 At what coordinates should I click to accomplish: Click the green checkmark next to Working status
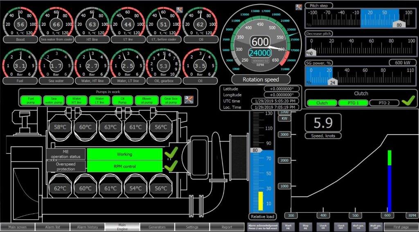tap(171, 154)
